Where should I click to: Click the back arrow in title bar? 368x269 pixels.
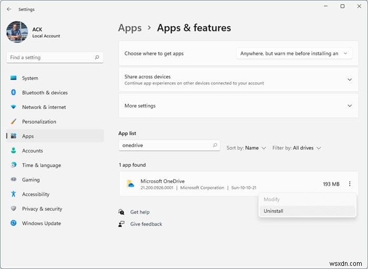(x=9, y=9)
